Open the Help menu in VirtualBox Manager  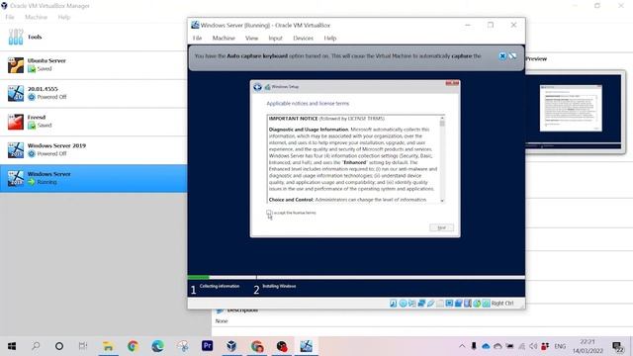point(63,17)
